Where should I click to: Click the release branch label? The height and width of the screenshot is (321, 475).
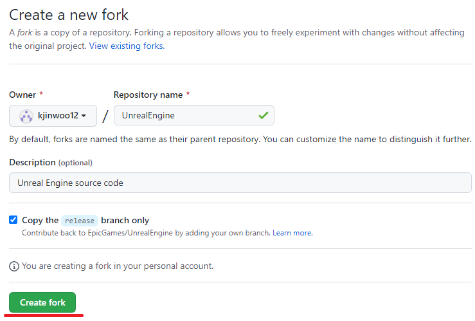[x=80, y=221]
